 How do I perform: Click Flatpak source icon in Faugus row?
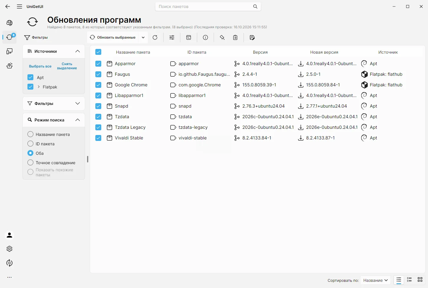pos(365,74)
